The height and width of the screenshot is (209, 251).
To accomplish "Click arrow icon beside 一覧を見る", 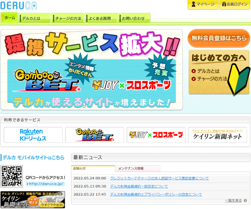I will point(246,200).
